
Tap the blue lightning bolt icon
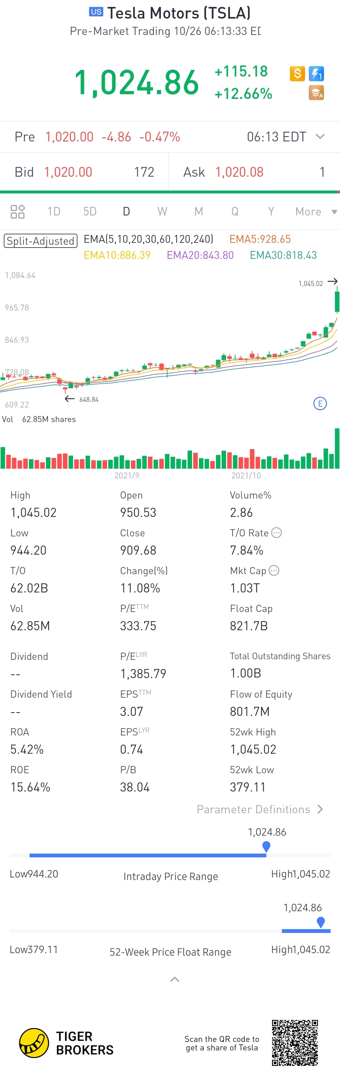click(316, 73)
